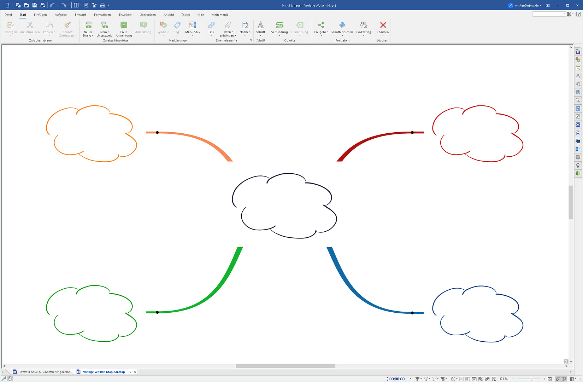Screen dimensions: 583x382
Task: Click the zoom slider handle in status bar
Action: click(531, 379)
